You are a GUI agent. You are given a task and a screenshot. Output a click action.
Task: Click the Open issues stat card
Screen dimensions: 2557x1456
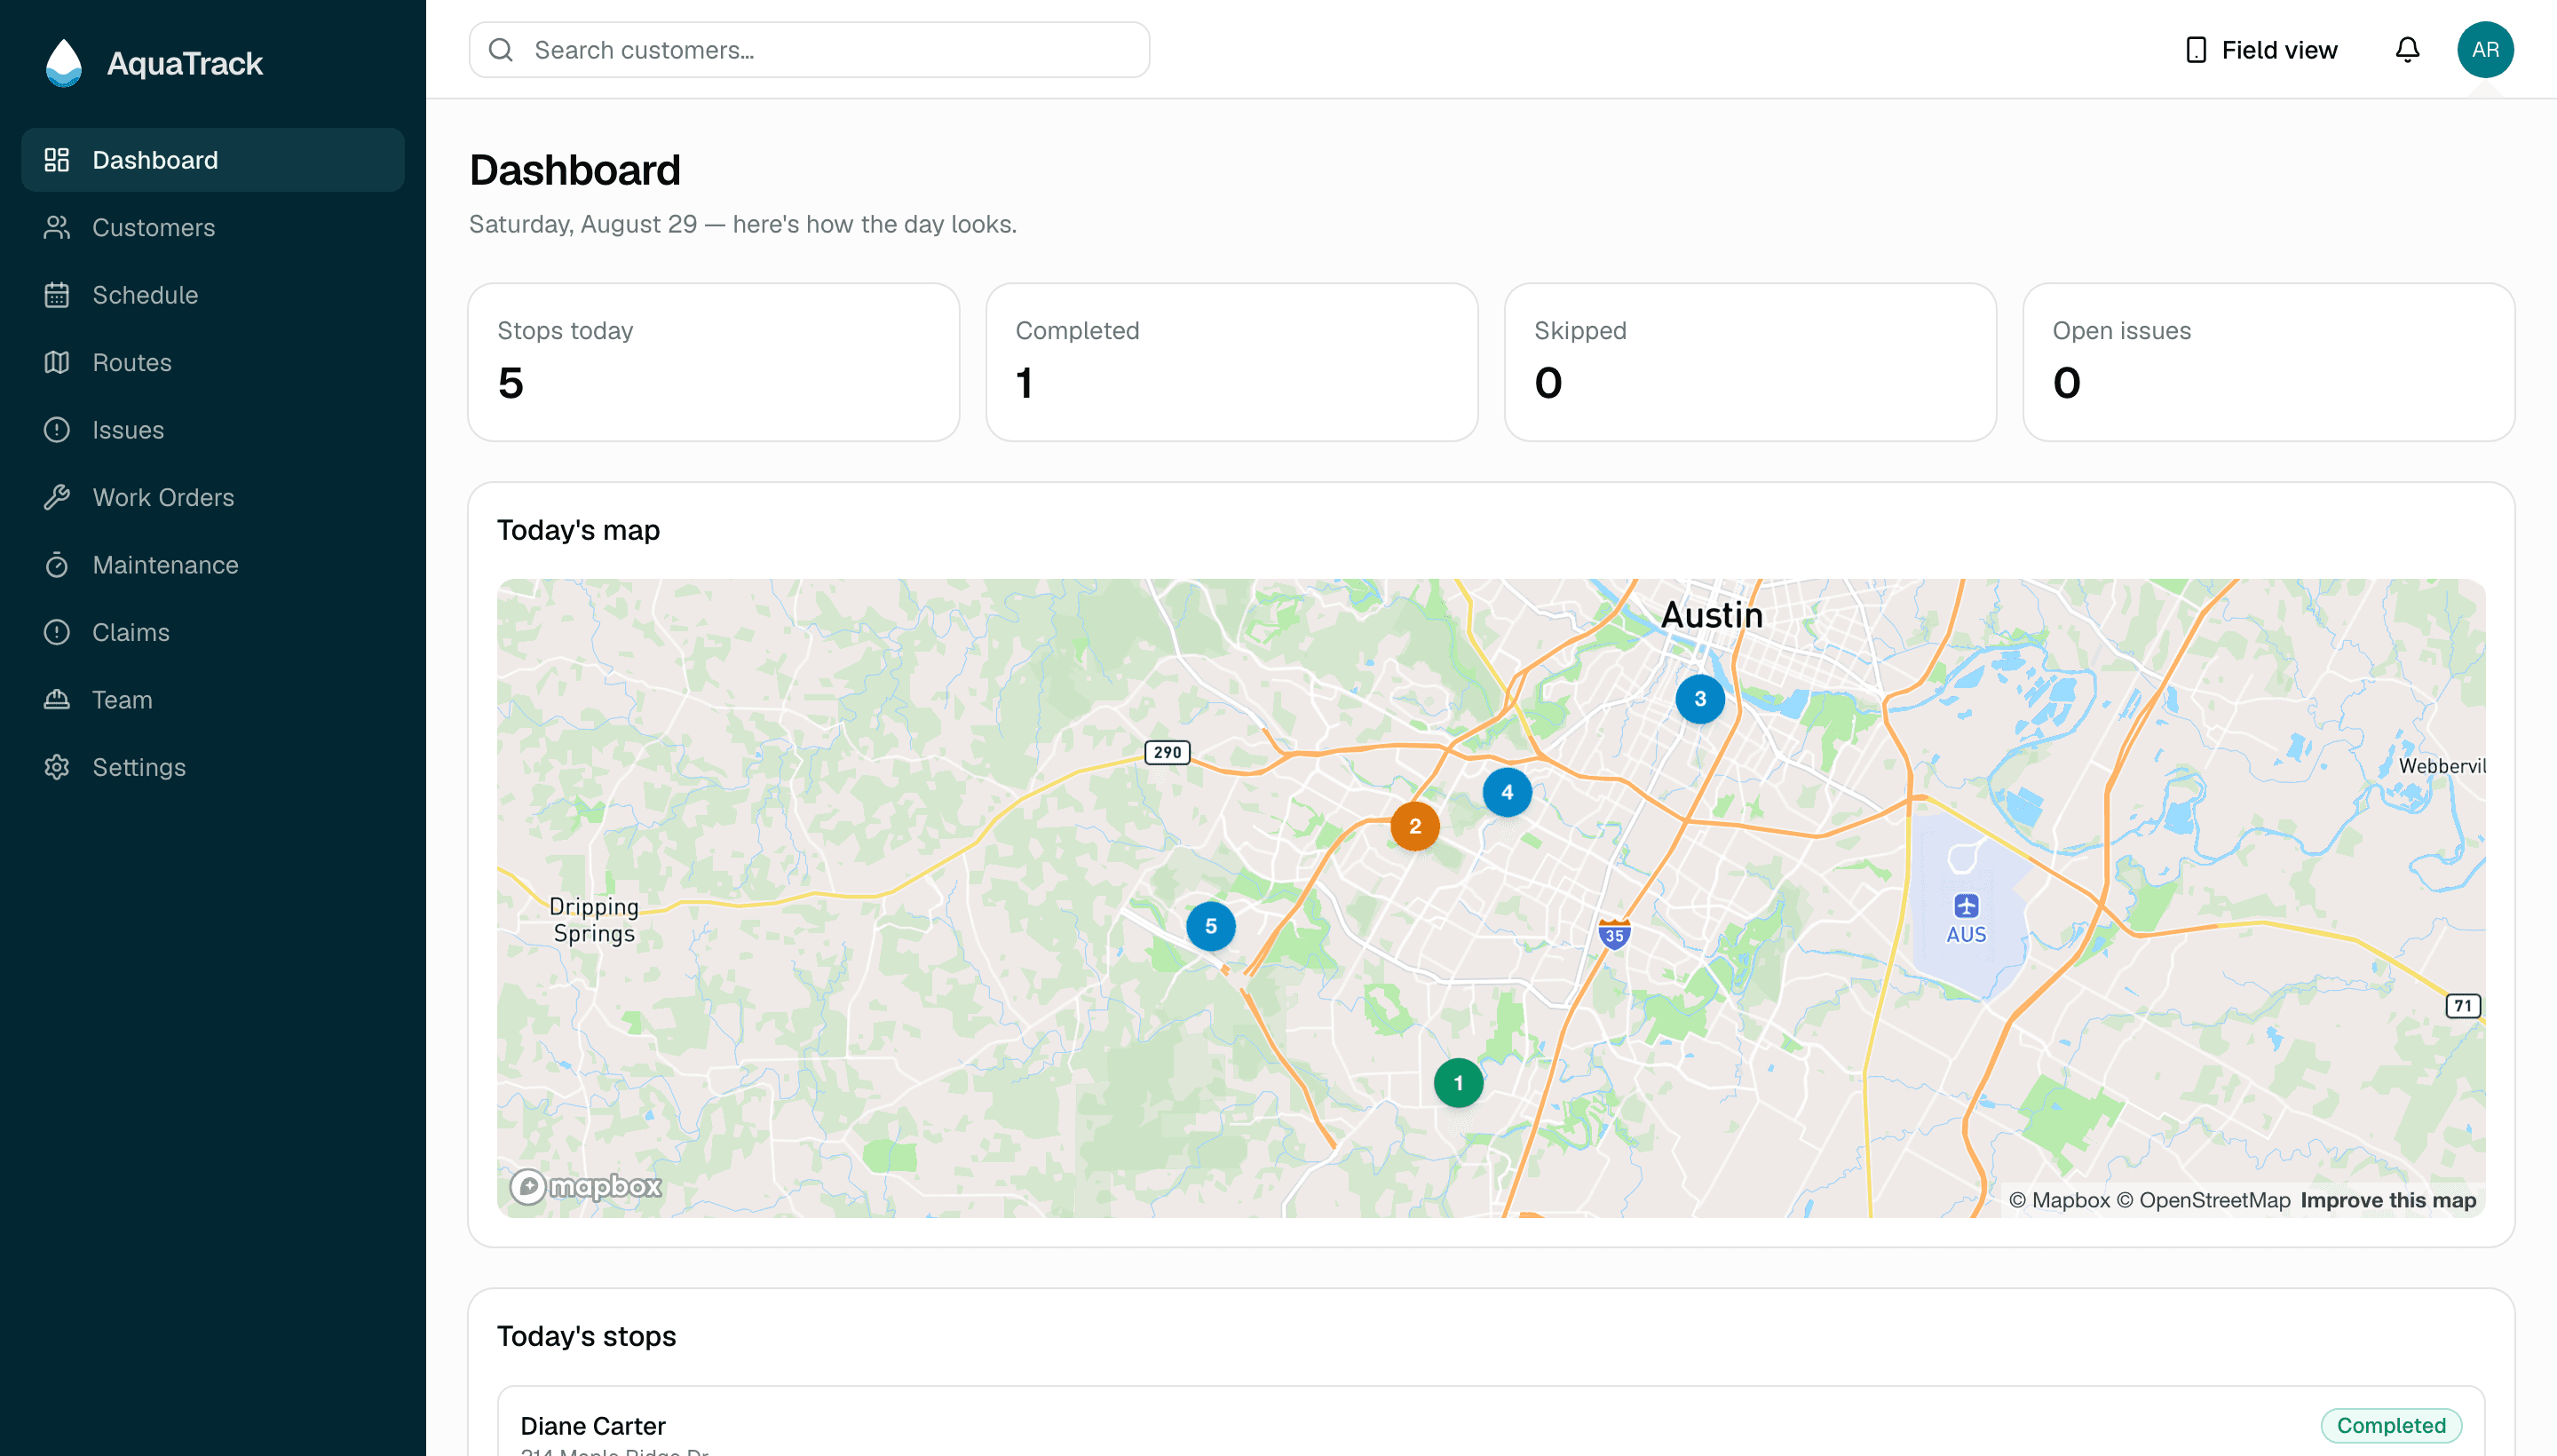[2269, 362]
